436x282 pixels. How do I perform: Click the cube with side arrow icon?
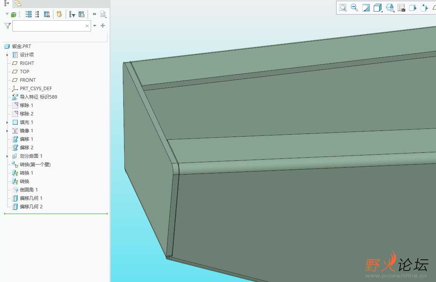(x=413, y=8)
